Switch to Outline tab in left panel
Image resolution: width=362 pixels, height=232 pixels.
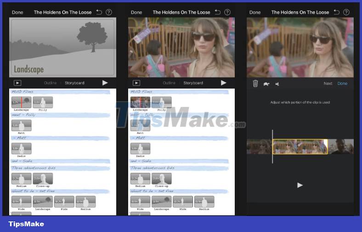(x=51, y=83)
